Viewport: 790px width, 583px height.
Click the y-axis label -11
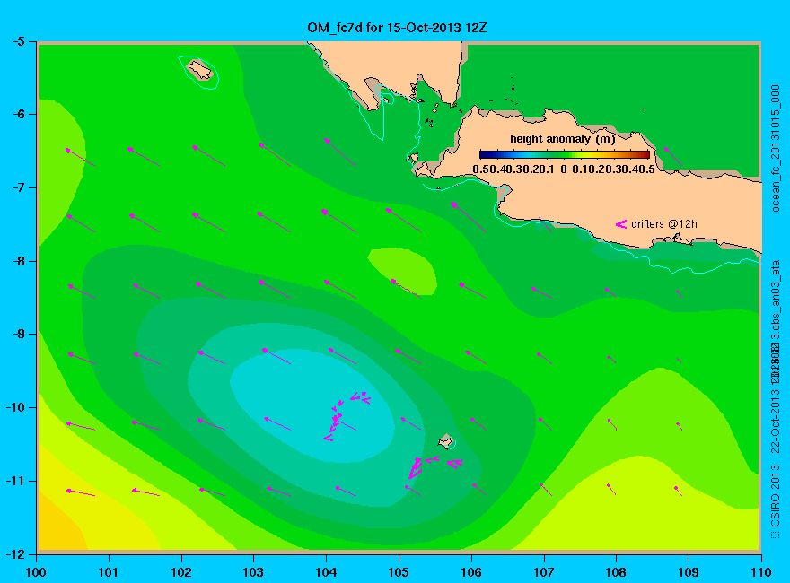click(15, 481)
